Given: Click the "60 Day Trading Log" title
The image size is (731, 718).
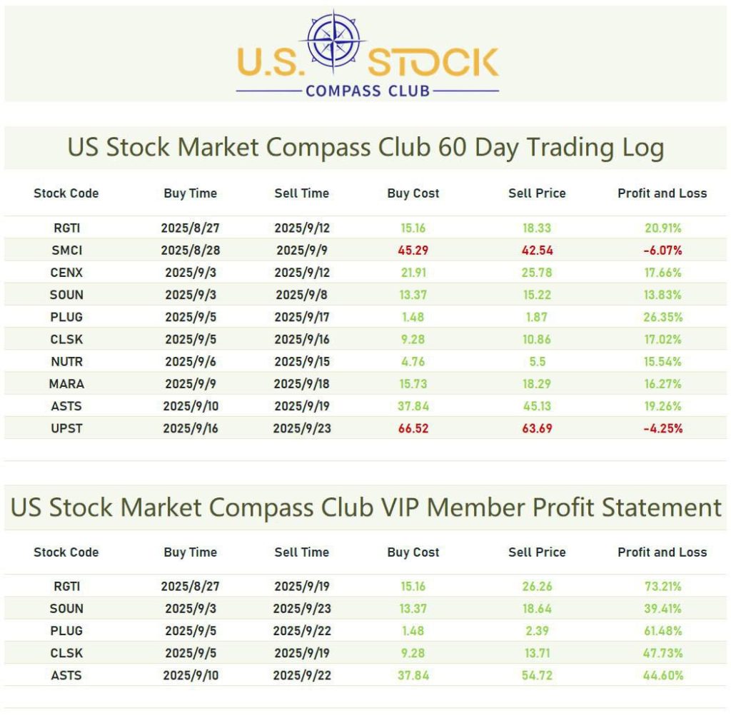Looking at the screenshot, I should (x=365, y=148).
